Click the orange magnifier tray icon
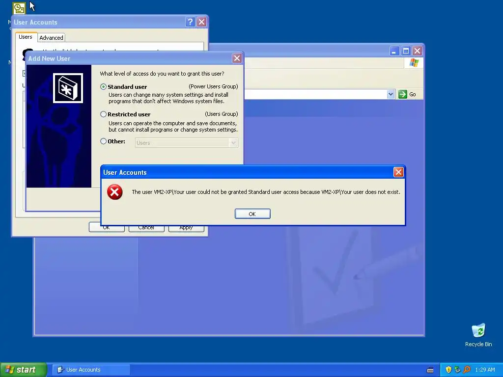503x377 pixels. [467, 370]
